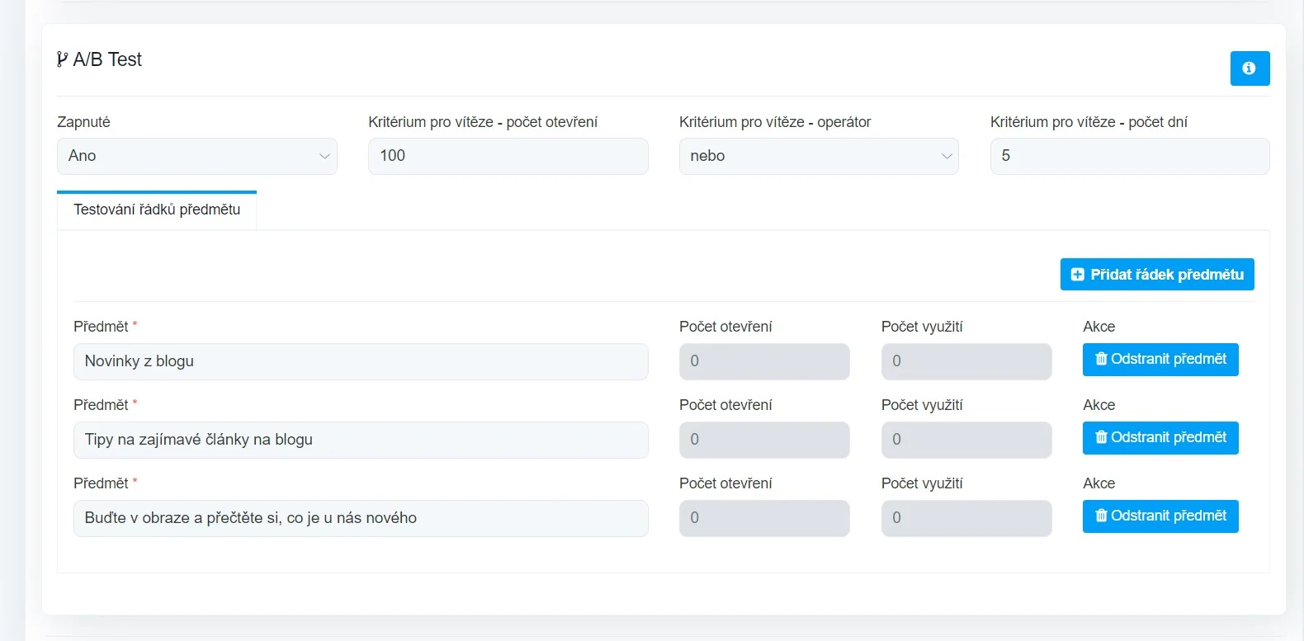Expand the operátor dropdown showing nebo

click(x=818, y=156)
